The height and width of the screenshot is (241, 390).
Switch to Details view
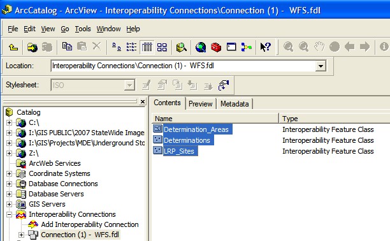(x=147, y=47)
